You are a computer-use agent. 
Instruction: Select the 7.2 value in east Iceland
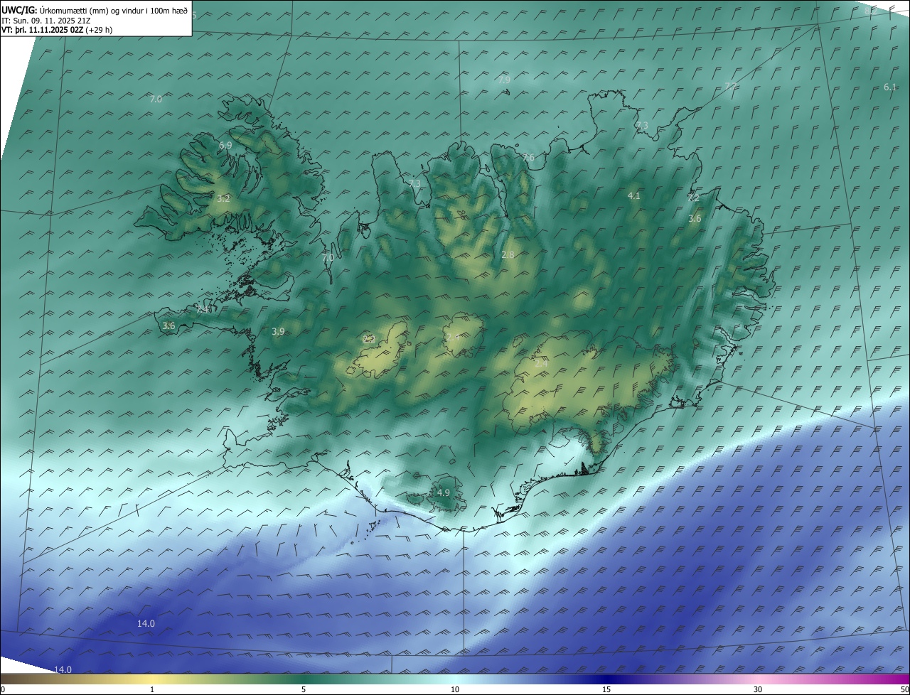[x=693, y=198]
